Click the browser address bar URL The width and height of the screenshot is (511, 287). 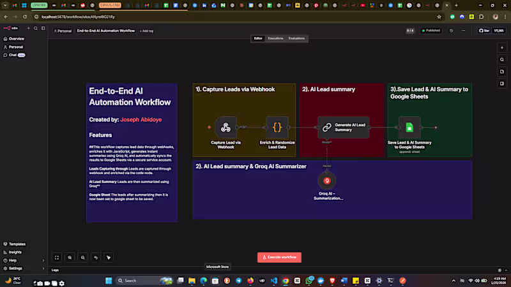(78, 17)
